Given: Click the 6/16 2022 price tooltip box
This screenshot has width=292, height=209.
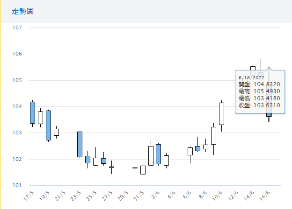Looking at the screenshot, I should 259,91.
